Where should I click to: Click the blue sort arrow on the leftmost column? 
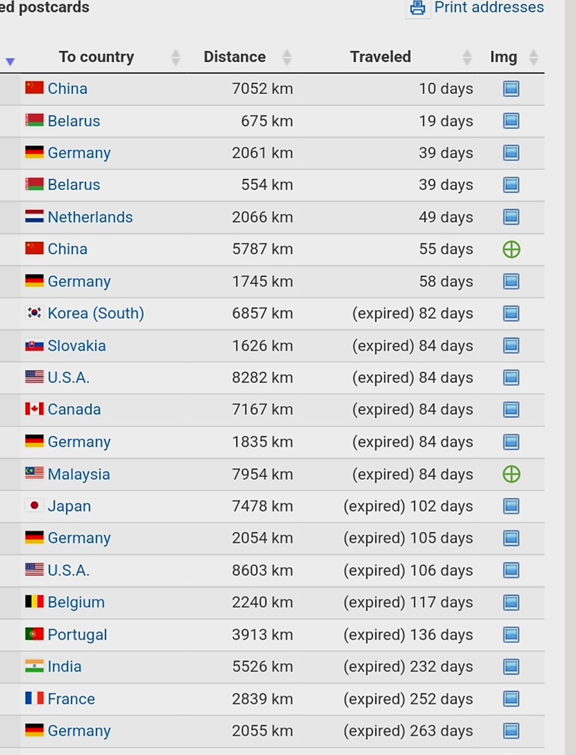point(10,62)
